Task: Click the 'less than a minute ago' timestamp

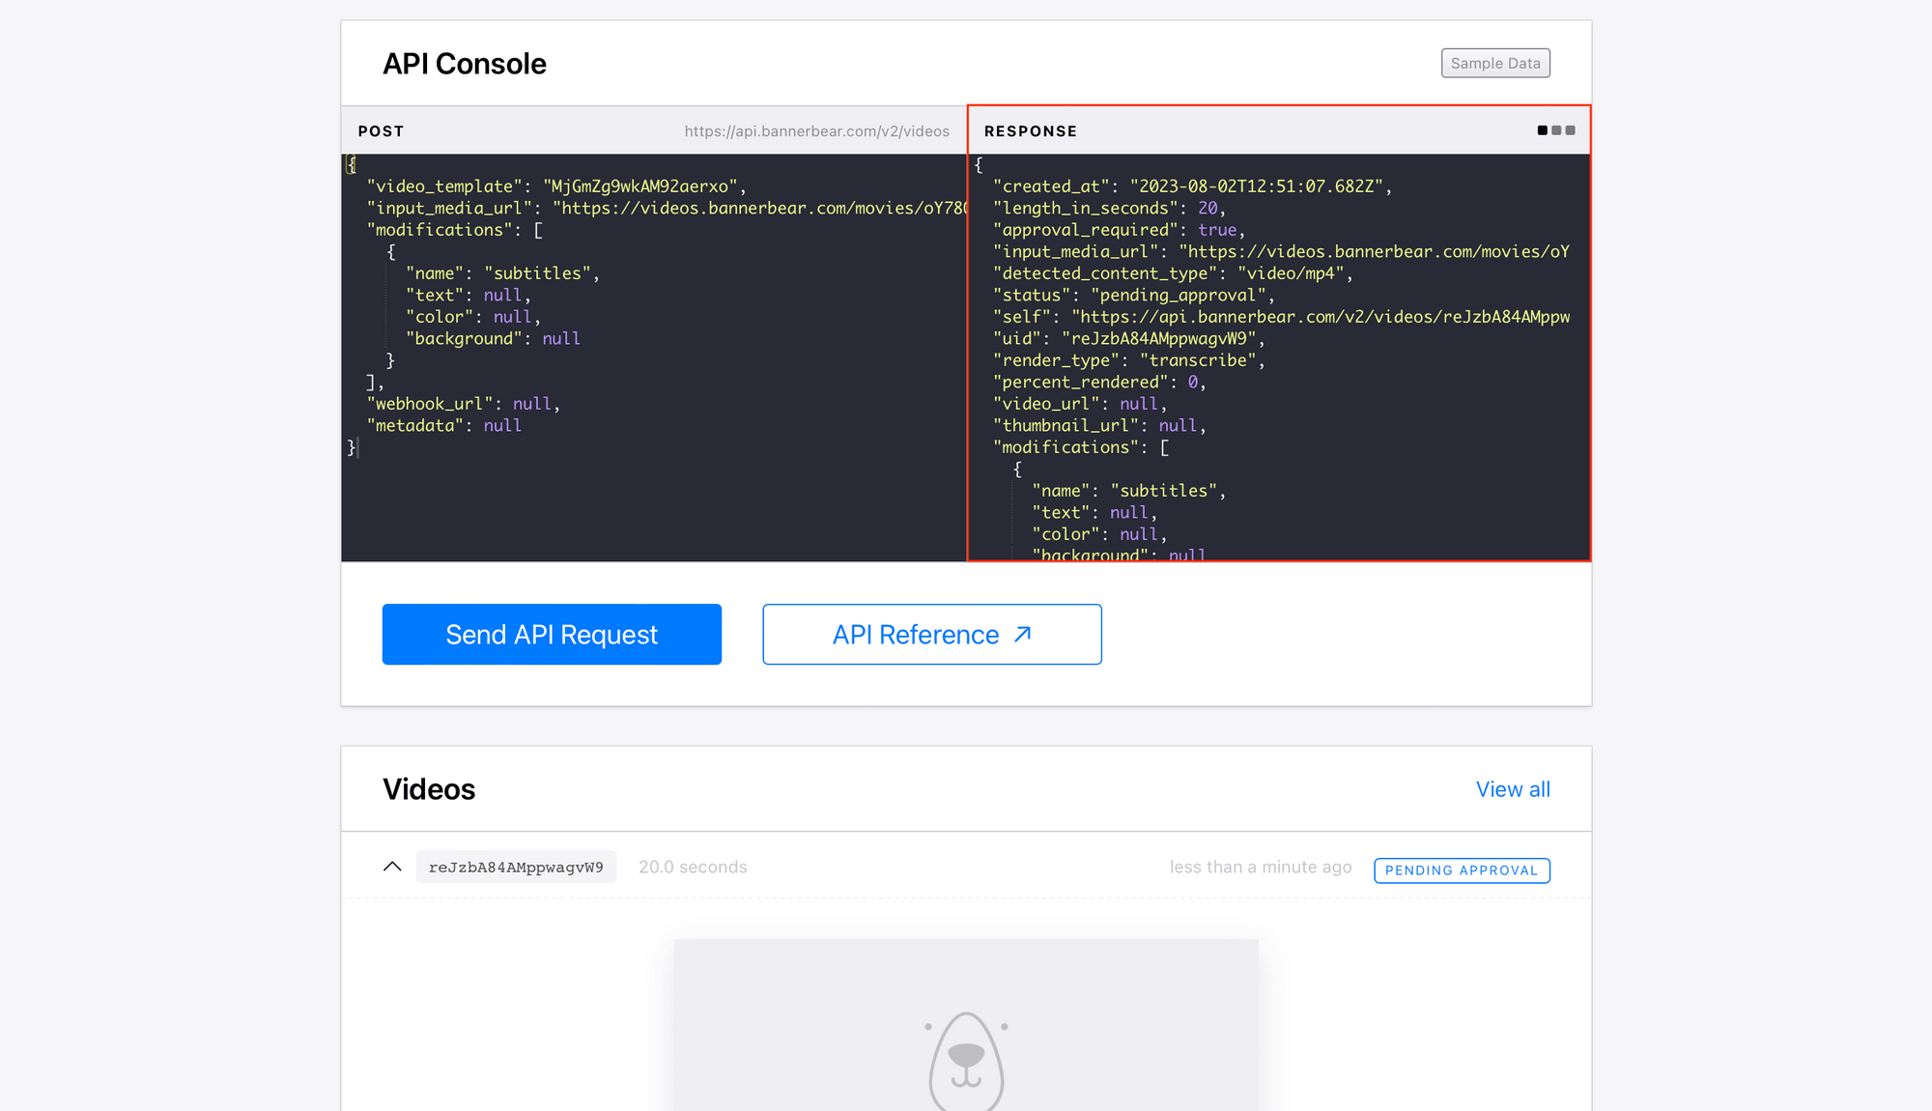Action: pyautogui.click(x=1260, y=868)
